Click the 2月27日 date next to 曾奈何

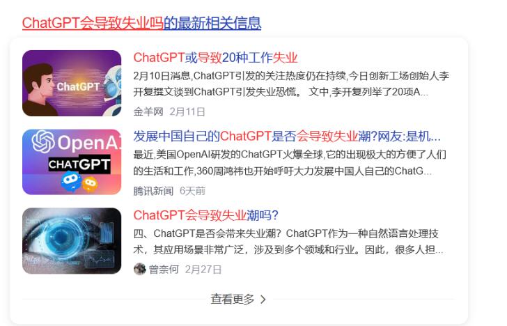[203, 269]
